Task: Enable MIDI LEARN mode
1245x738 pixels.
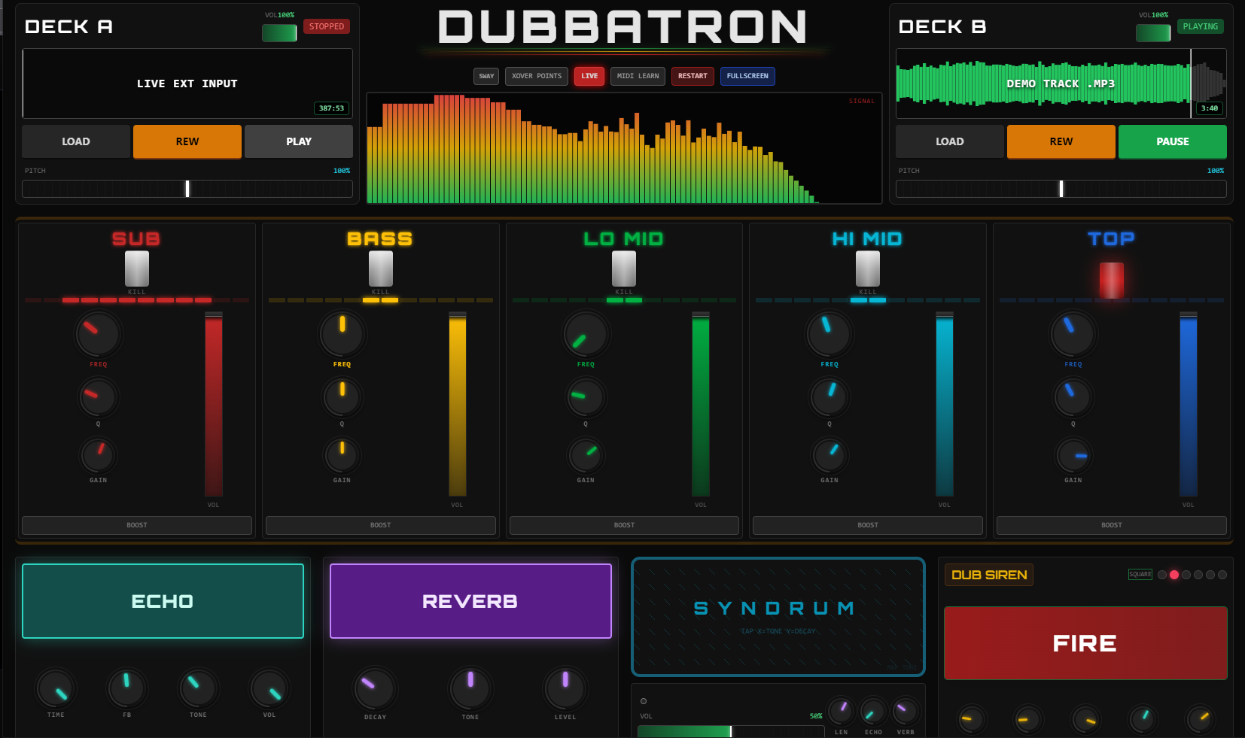Action: pyautogui.click(x=638, y=76)
